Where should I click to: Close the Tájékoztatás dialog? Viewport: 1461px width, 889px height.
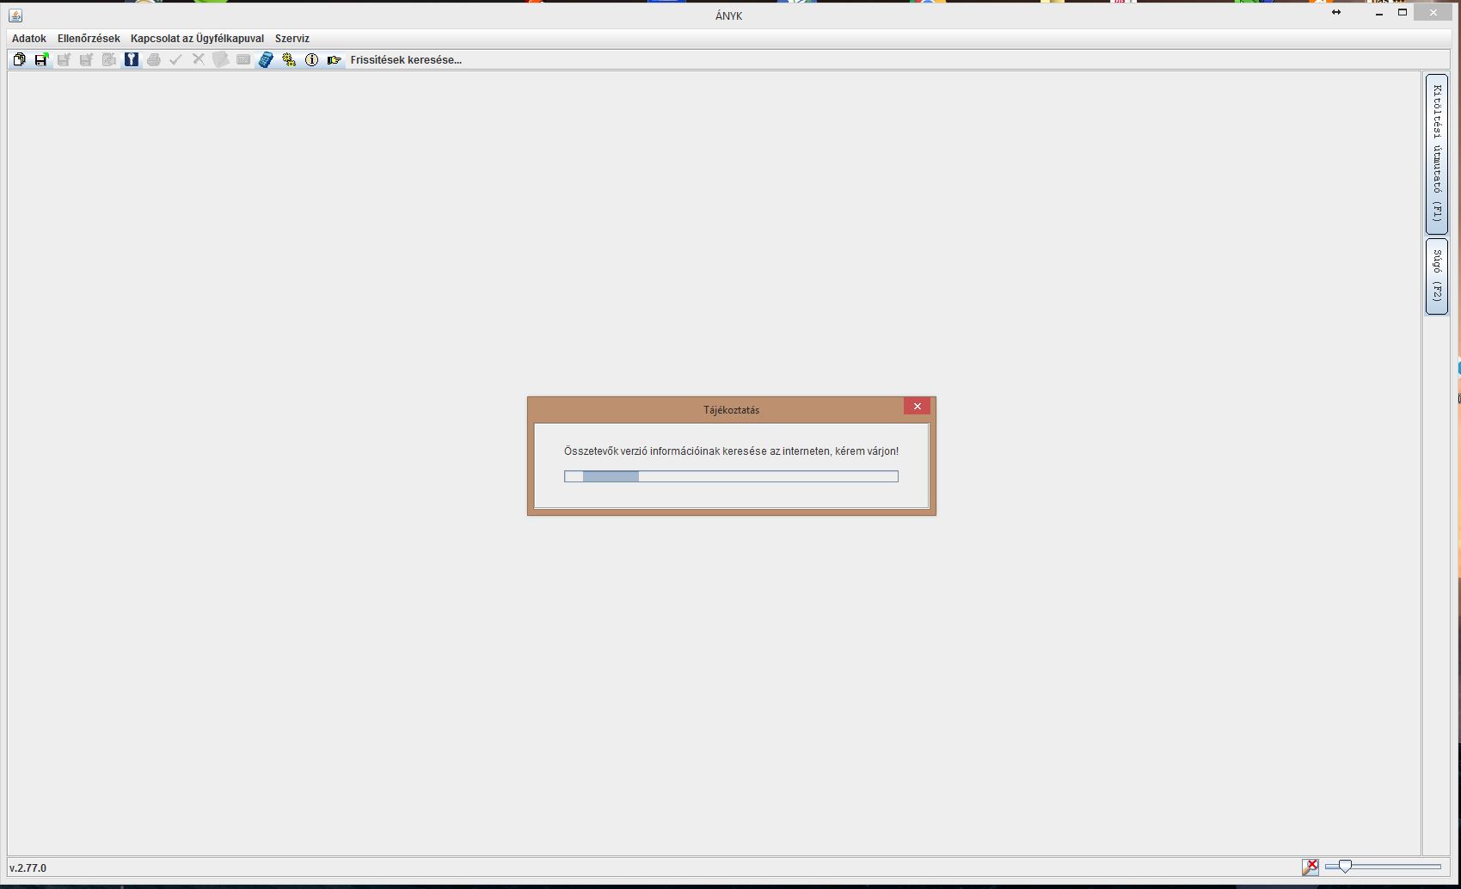pyautogui.click(x=917, y=406)
